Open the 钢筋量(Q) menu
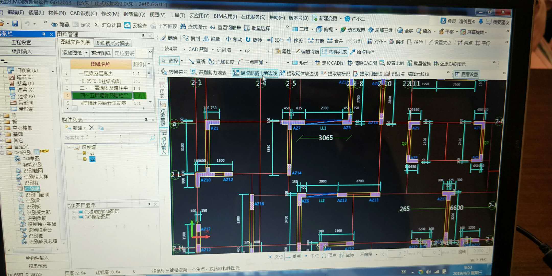552x276 pixels. 134,14
